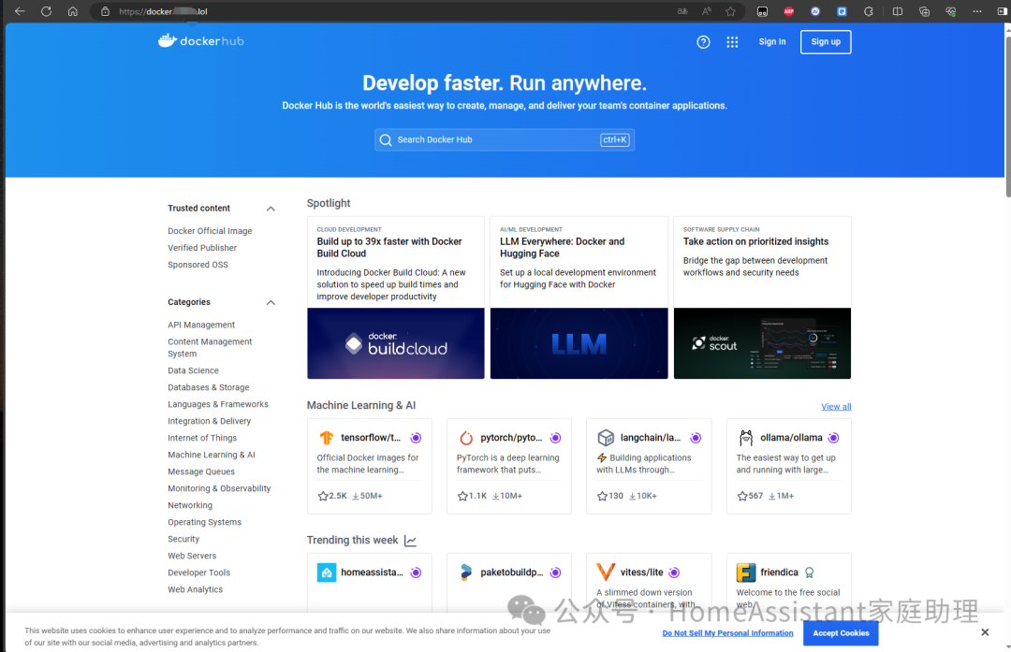Open the LLM spotlight image
Viewport: 1011px width, 652px height.
[579, 343]
